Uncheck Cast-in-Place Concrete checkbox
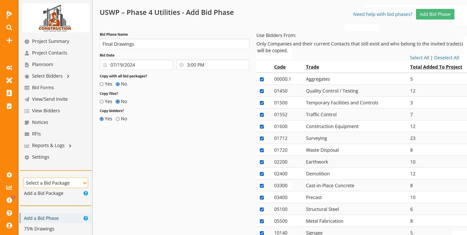The image size is (467, 235). click(262, 186)
